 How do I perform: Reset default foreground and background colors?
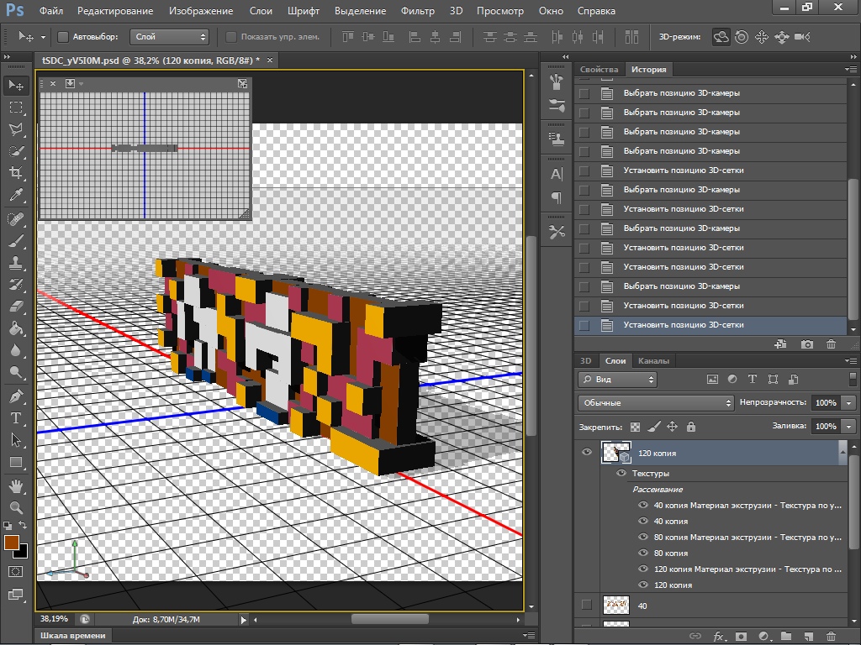(x=7, y=525)
